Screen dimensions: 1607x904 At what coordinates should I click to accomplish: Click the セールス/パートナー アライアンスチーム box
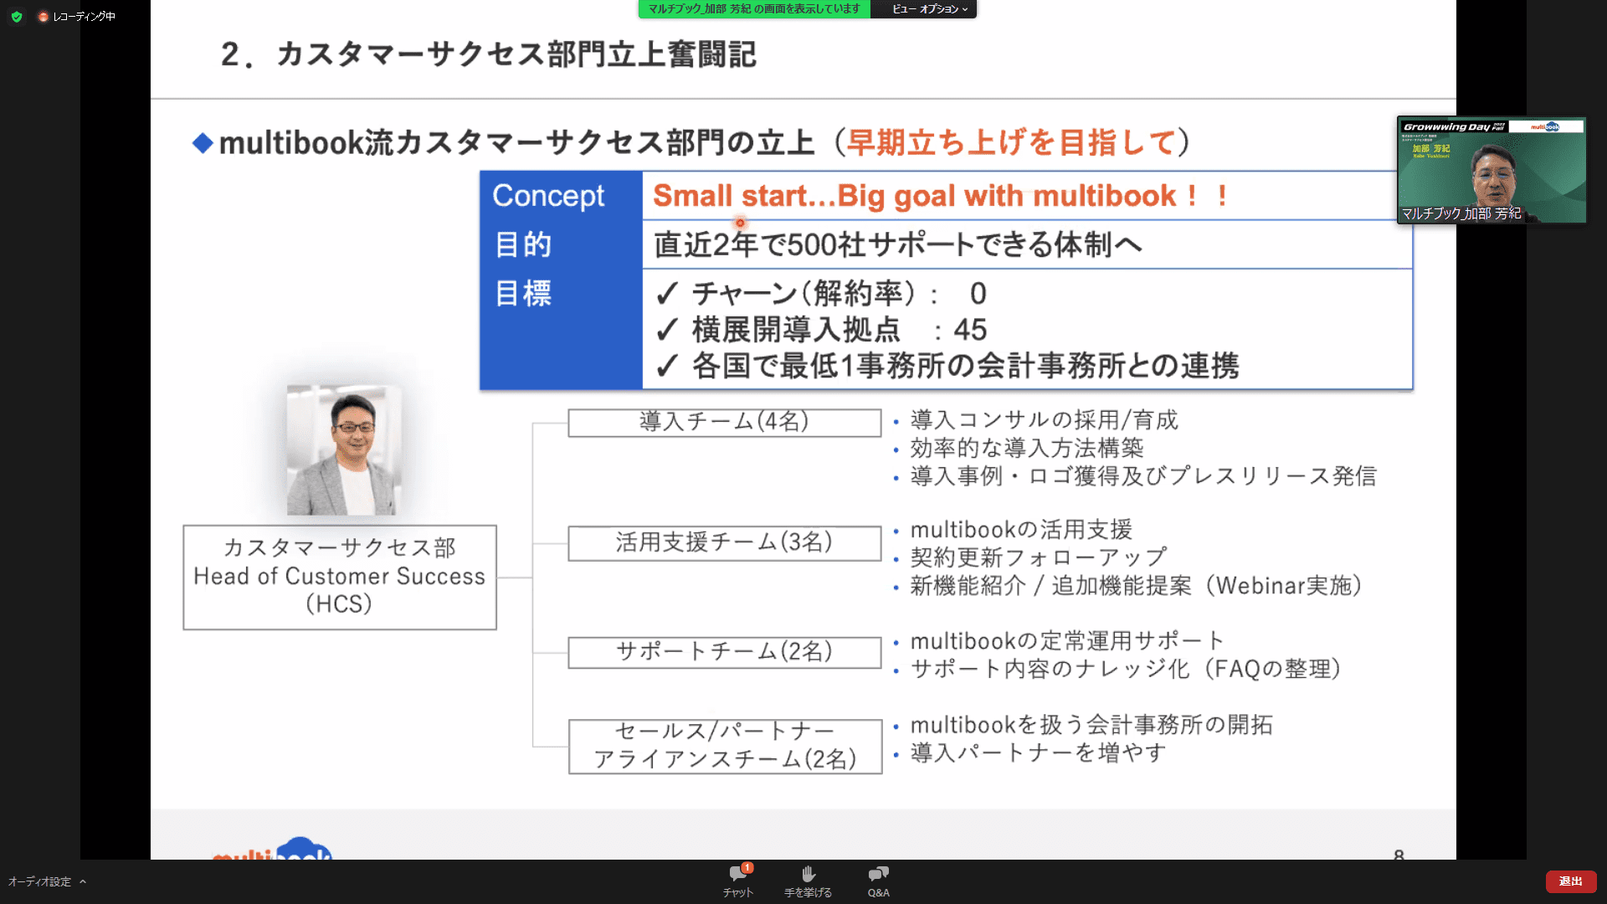pos(725,746)
